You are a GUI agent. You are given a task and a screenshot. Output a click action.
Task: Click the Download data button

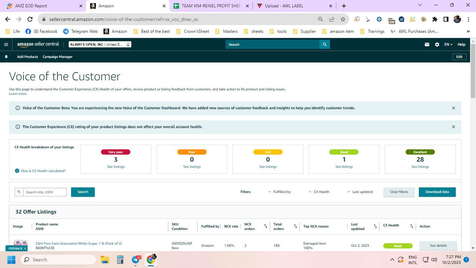click(437, 192)
